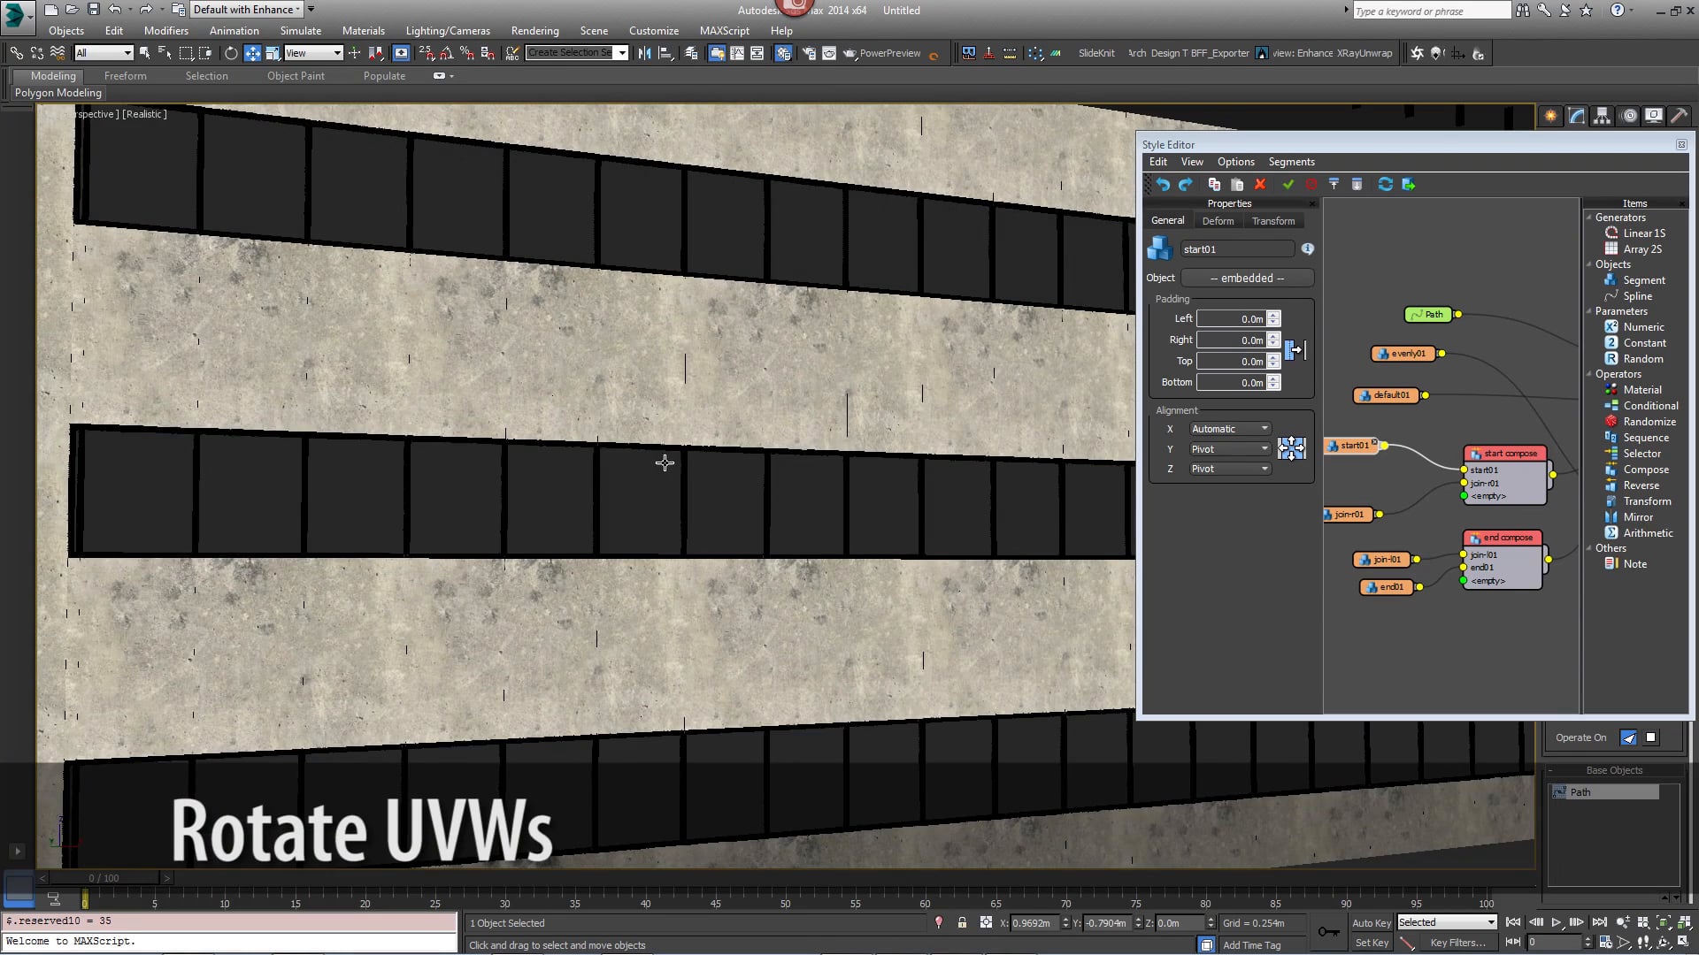Collapse the Operators group in Items
Screen dimensions: 1699x955
[x=1589, y=374]
